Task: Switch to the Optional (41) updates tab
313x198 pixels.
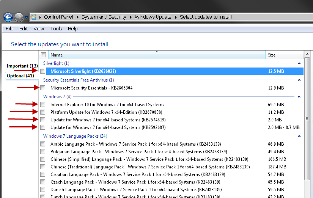Action: pyautogui.click(x=20, y=76)
